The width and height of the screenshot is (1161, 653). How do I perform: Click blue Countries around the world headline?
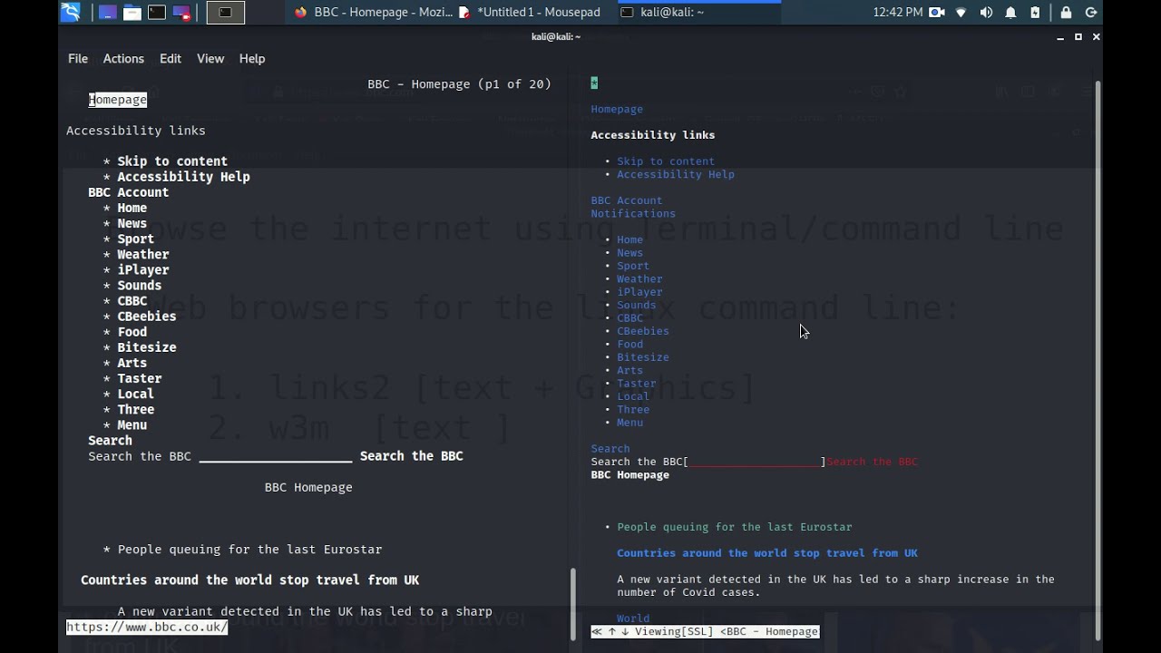point(767,553)
